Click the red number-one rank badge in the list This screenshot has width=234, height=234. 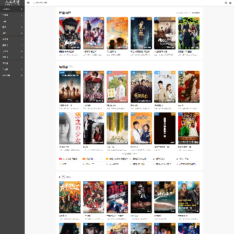tap(60, 159)
